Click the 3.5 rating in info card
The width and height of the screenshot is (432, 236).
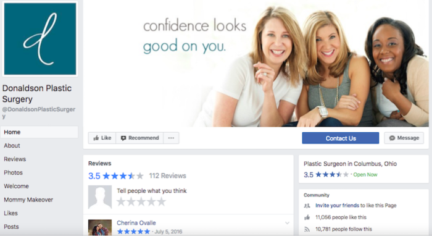point(326,174)
